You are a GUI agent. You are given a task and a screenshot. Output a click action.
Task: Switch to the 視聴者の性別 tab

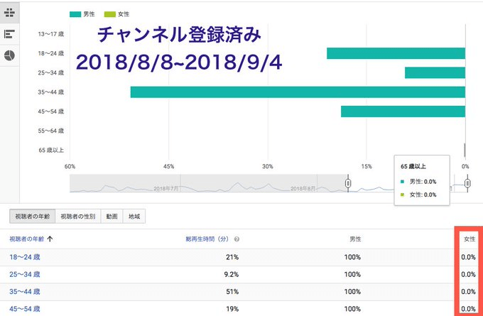click(79, 217)
